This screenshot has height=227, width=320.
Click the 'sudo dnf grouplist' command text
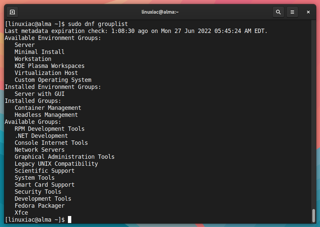98,24
